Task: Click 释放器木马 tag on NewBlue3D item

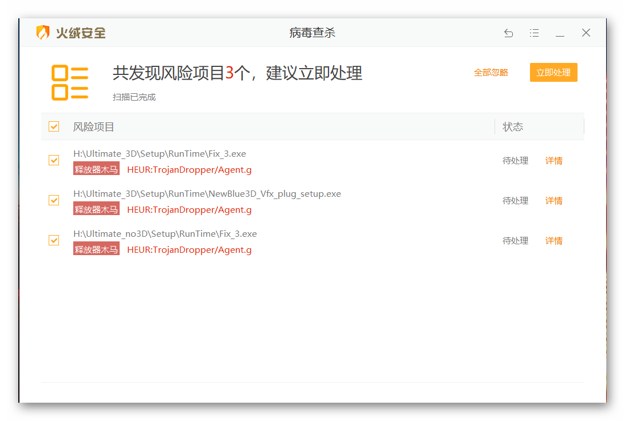Action: tap(97, 209)
